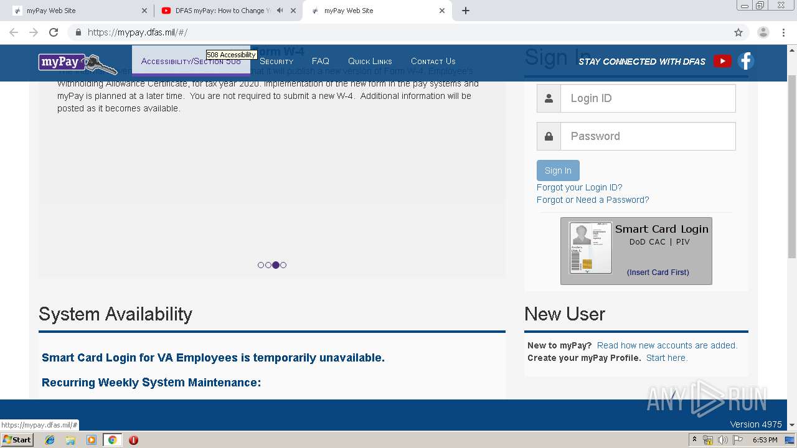Show hidden tray icons arrow

pyautogui.click(x=695, y=439)
